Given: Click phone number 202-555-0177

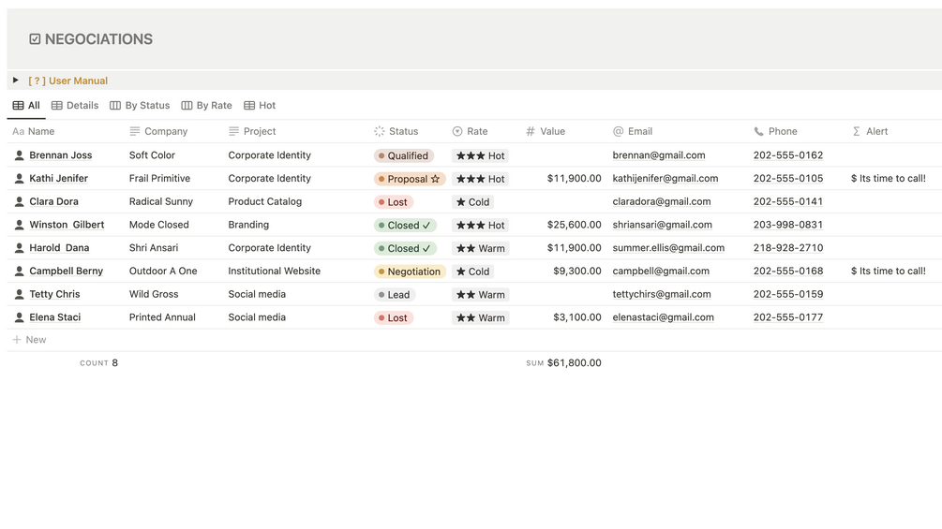Looking at the screenshot, I should click(x=788, y=317).
